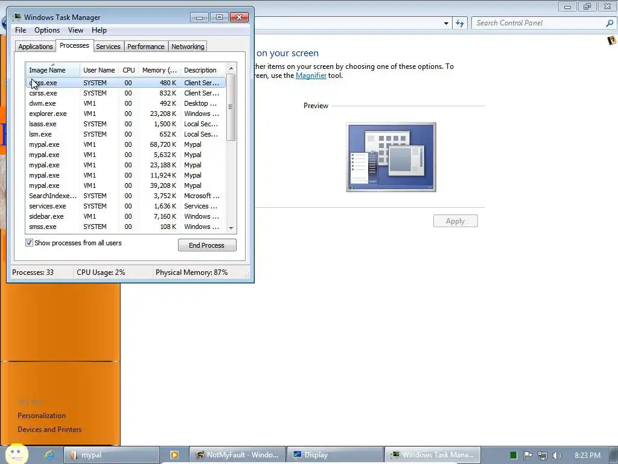Switch to the Applications tab
The height and width of the screenshot is (464, 618).
point(36,47)
